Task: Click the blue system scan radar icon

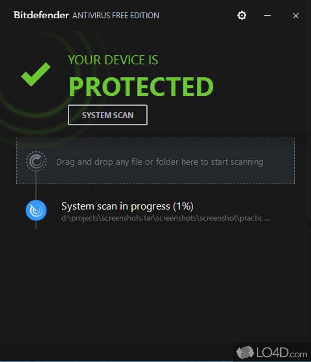Action: click(36, 211)
